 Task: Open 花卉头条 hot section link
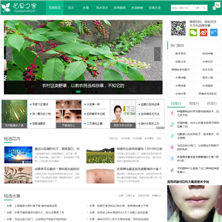[x=208, y=70]
